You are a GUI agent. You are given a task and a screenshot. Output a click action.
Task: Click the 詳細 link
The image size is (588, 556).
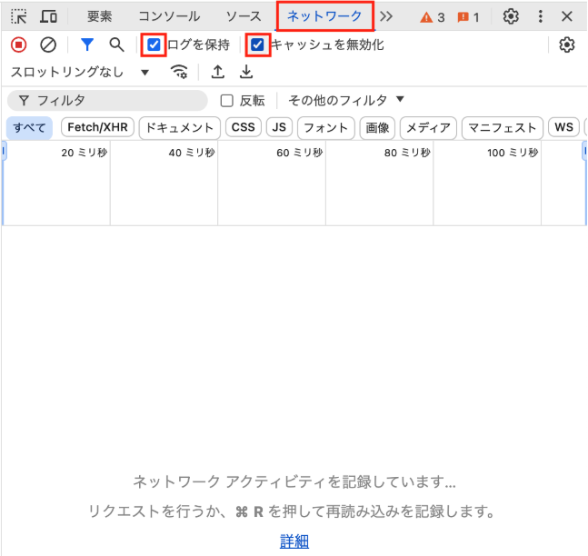[294, 541]
